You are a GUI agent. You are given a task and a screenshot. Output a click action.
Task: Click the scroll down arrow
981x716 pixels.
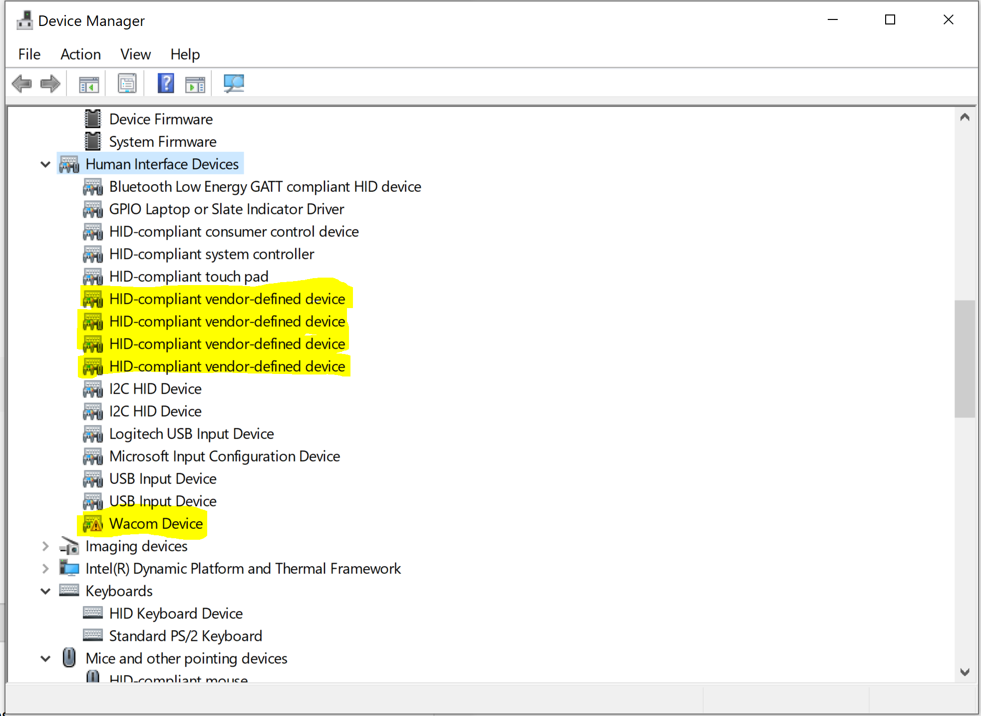click(965, 672)
